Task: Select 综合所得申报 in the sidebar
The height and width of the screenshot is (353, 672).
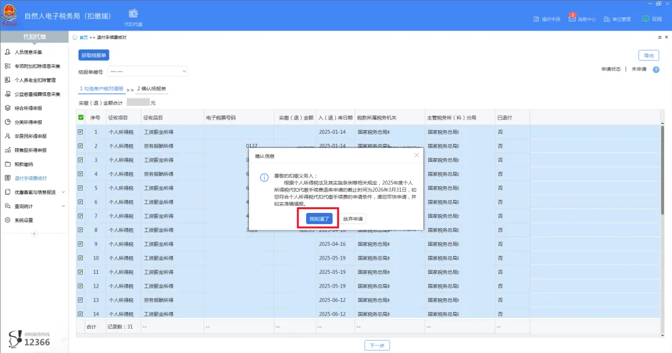Action: (28, 108)
